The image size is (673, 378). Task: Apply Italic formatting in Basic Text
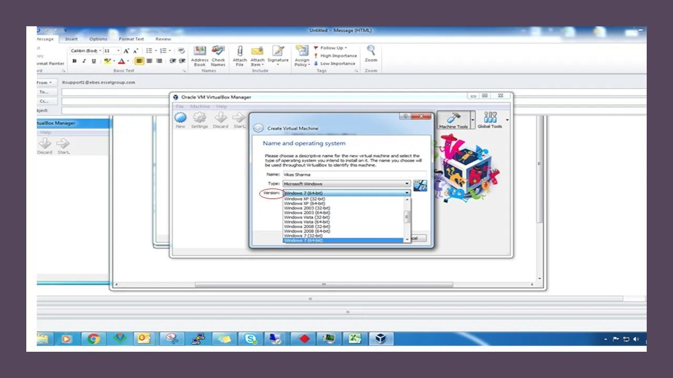(x=84, y=61)
